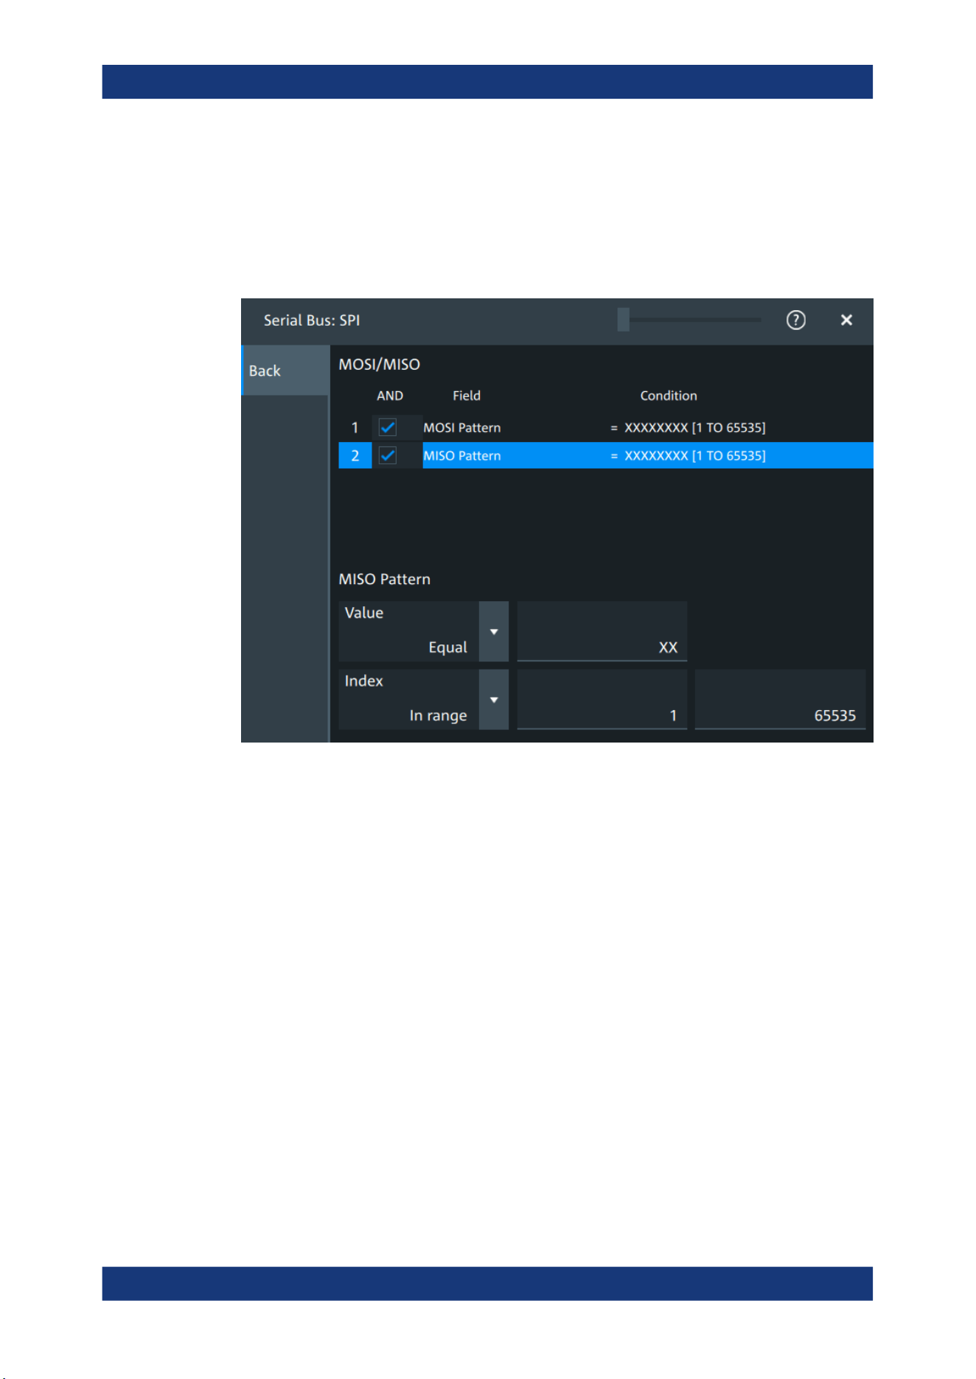
Task: Go Back in the side panel
Action: coord(285,371)
